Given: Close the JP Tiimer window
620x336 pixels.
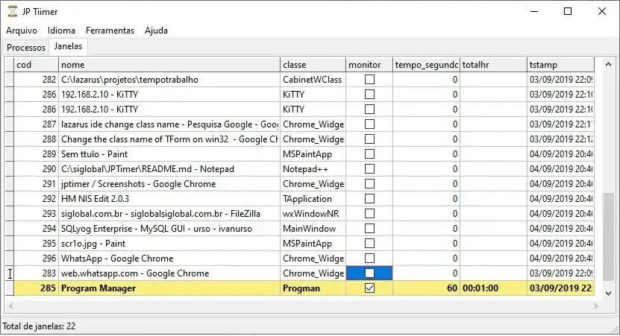Looking at the screenshot, I should [x=602, y=11].
